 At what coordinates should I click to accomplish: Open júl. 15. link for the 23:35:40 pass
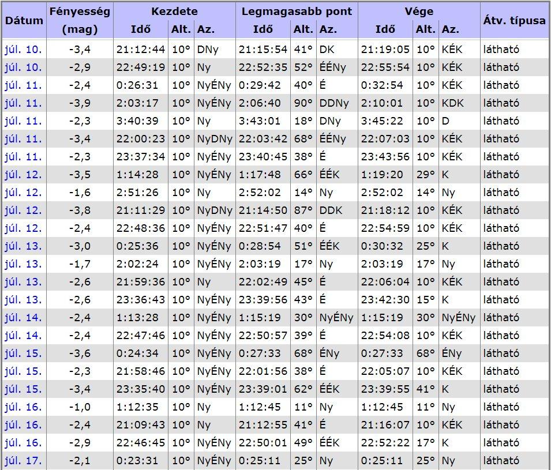pyautogui.click(x=23, y=389)
